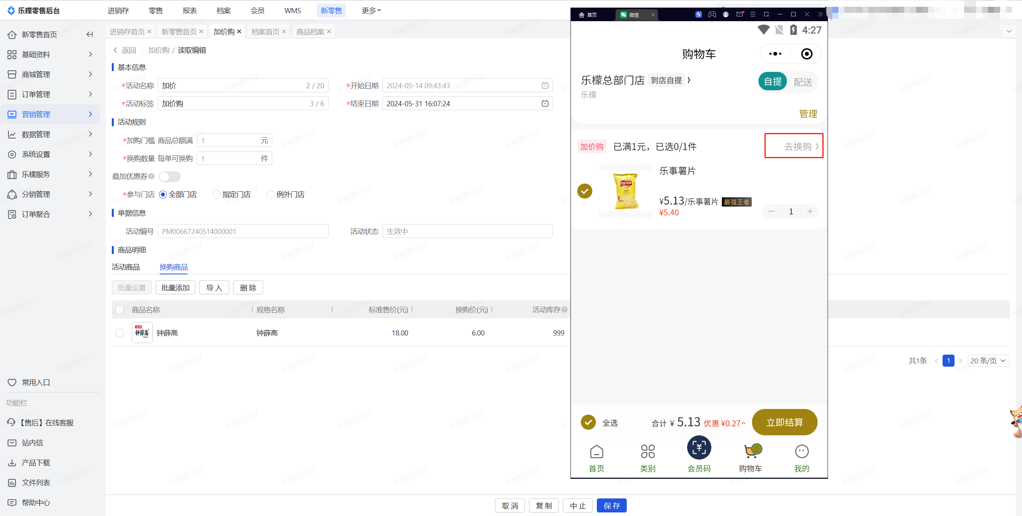The image size is (1022, 516).
Task: Expand 订单管理 sidebar menu
Action: (50, 94)
